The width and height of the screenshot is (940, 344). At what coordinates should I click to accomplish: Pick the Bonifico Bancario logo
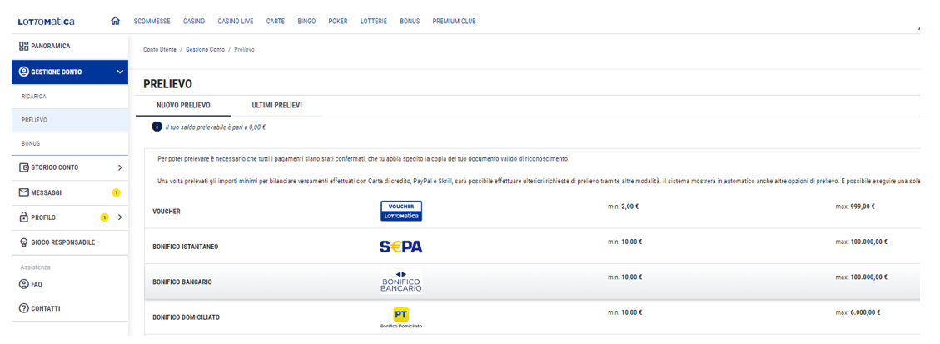click(400, 282)
